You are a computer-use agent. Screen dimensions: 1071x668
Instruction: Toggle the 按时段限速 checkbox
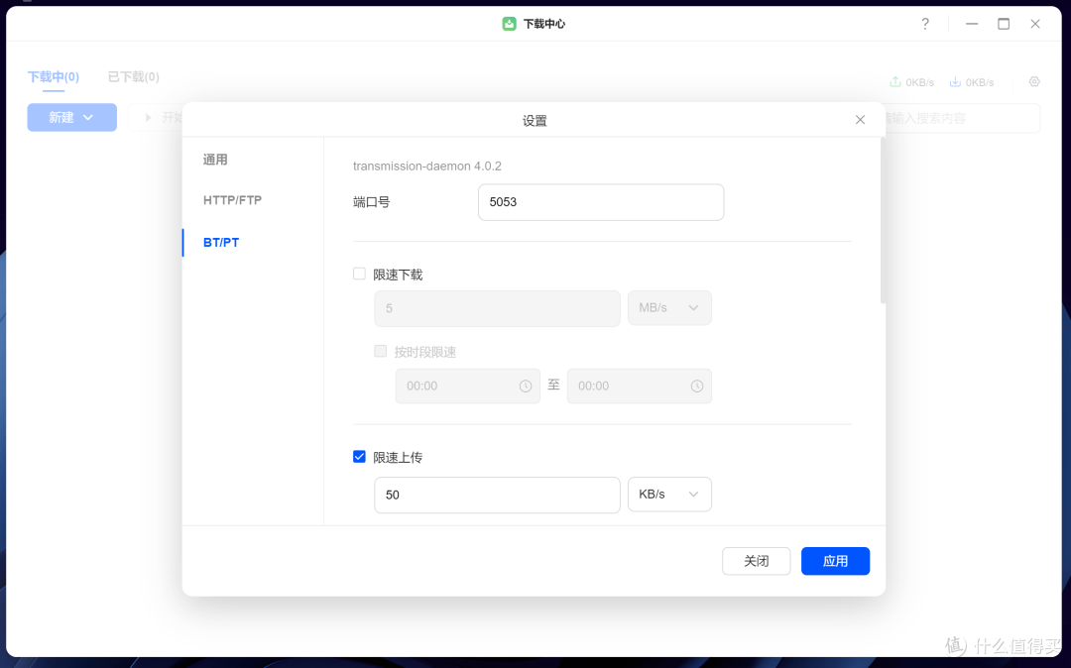coord(381,351)
